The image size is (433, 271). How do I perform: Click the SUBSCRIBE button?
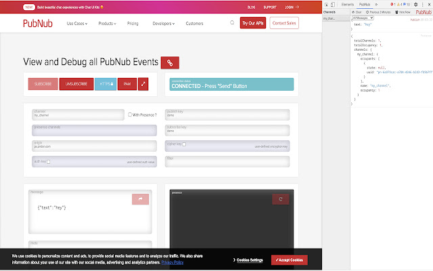(43, 84)
